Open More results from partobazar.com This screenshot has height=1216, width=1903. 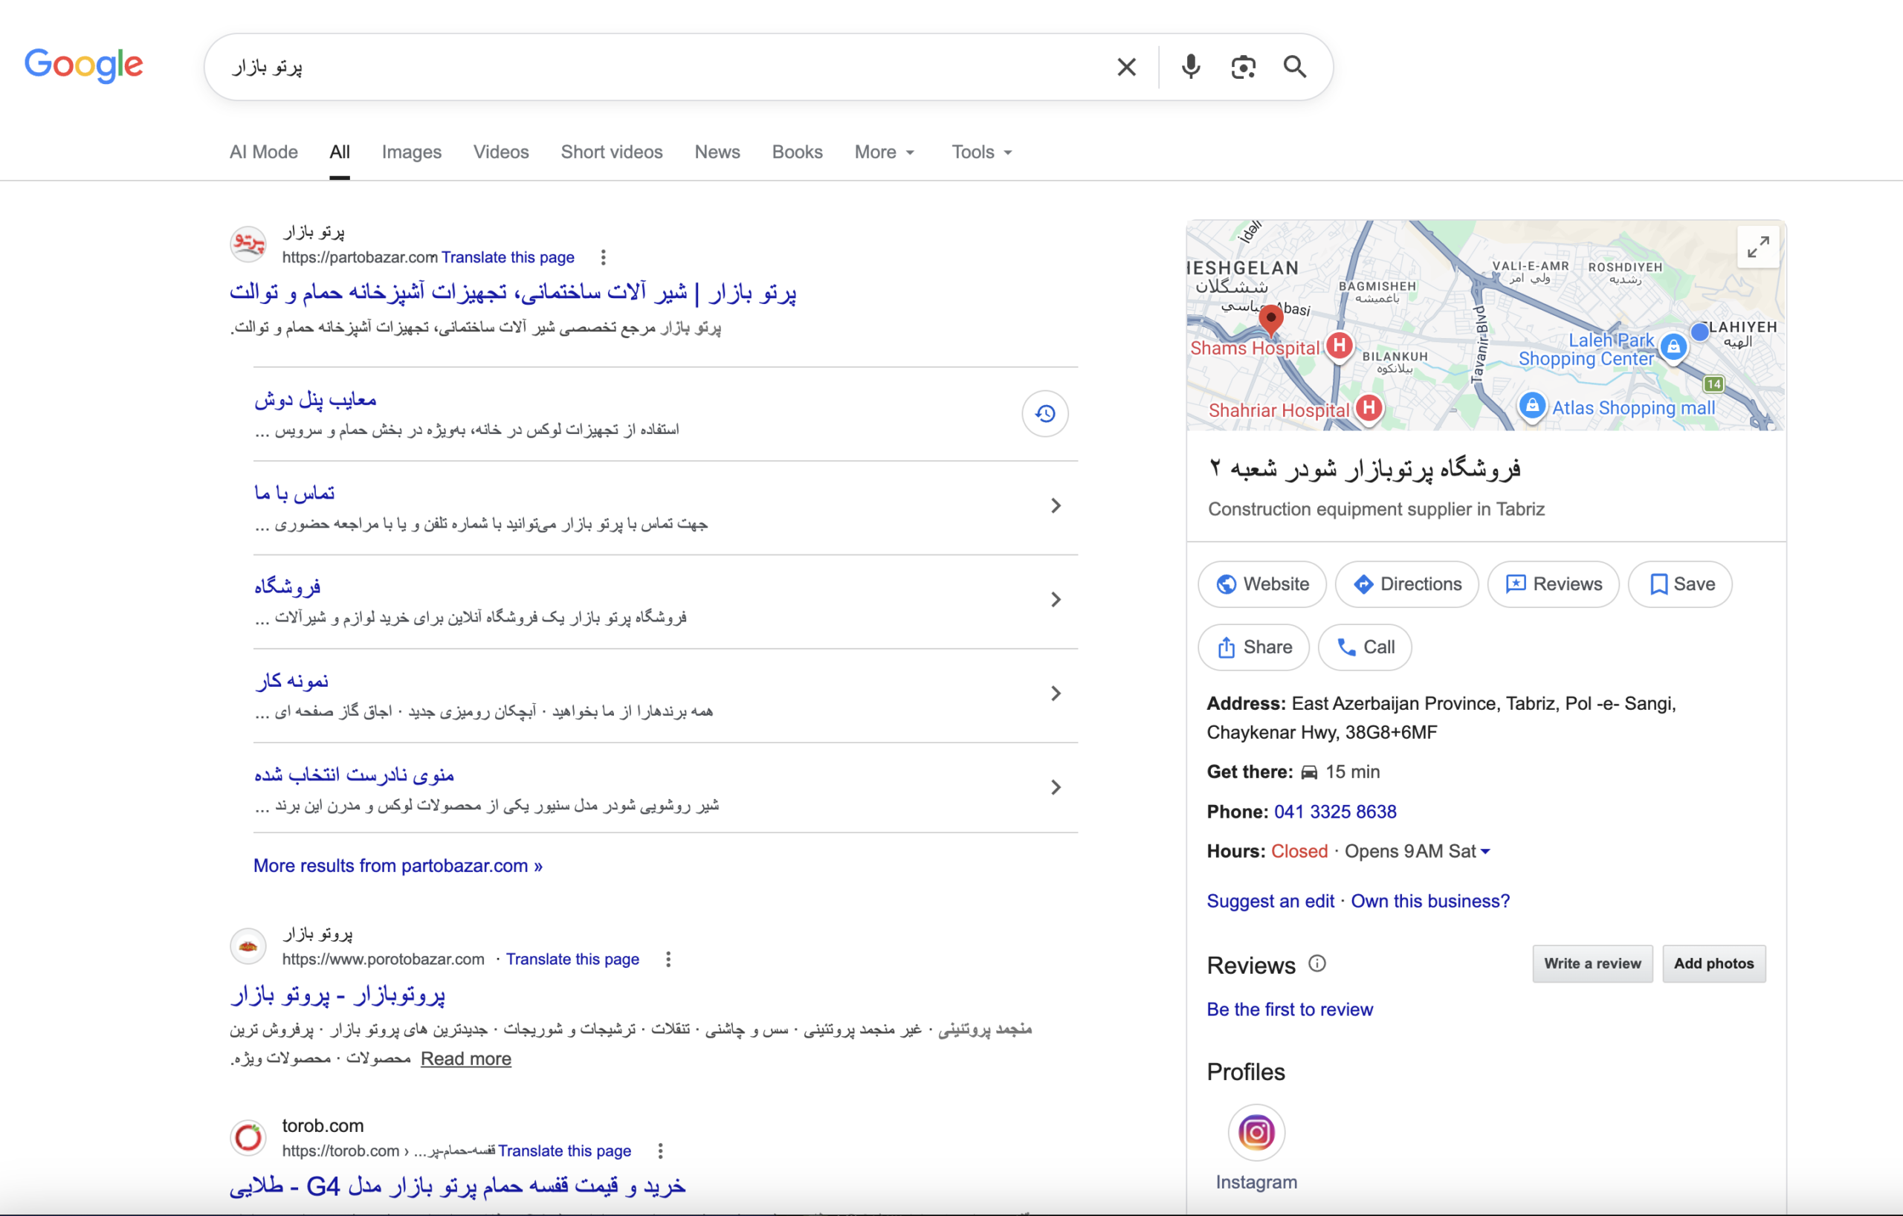398,866
